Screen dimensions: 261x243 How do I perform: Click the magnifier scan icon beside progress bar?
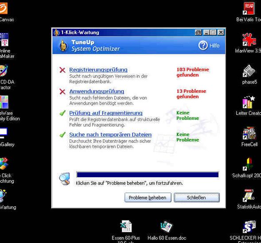click(65, 179)
